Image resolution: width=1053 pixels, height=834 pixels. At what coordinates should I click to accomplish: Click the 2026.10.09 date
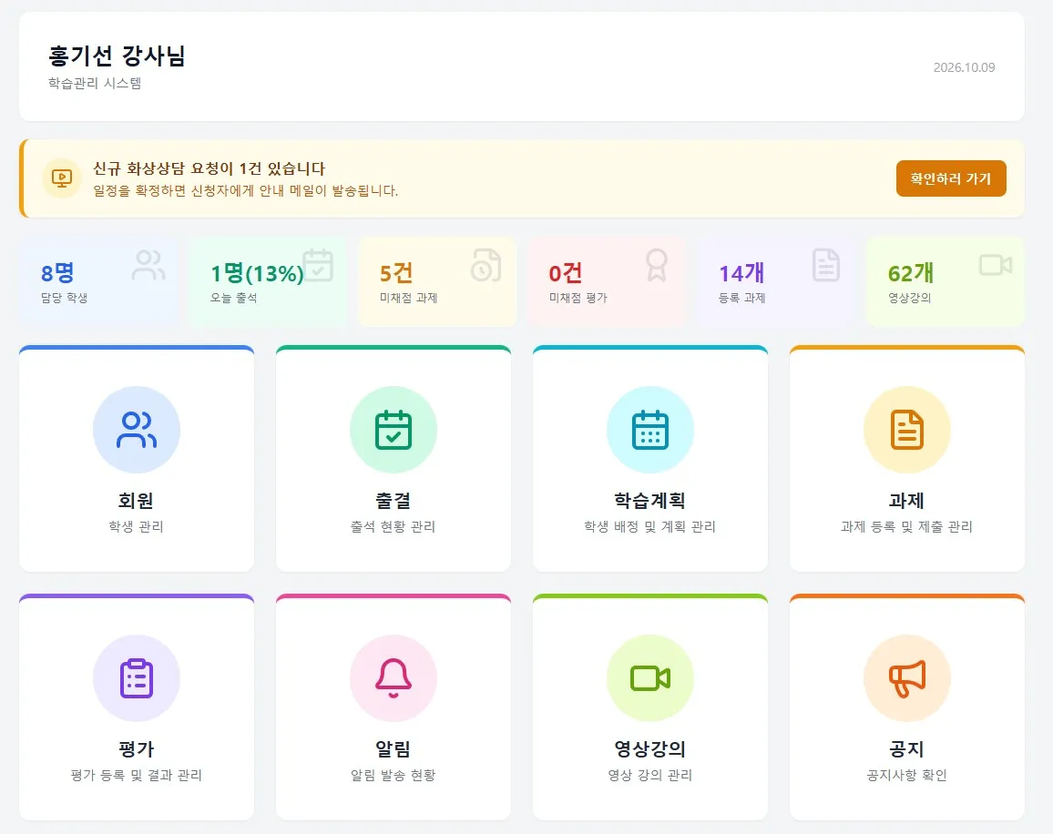pyautogui.click(x=965, y=67)
